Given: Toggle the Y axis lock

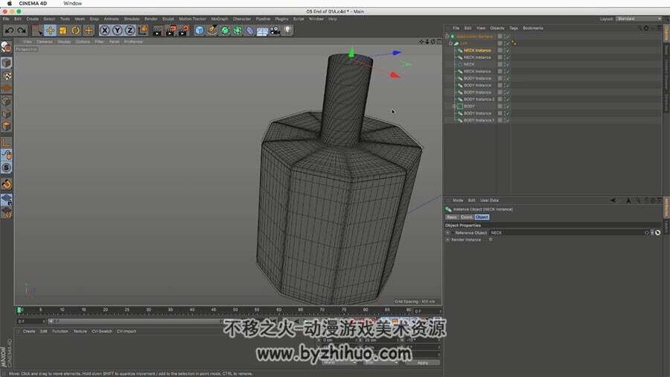Looking at the screenshot, I should click(x=118, y=31).
